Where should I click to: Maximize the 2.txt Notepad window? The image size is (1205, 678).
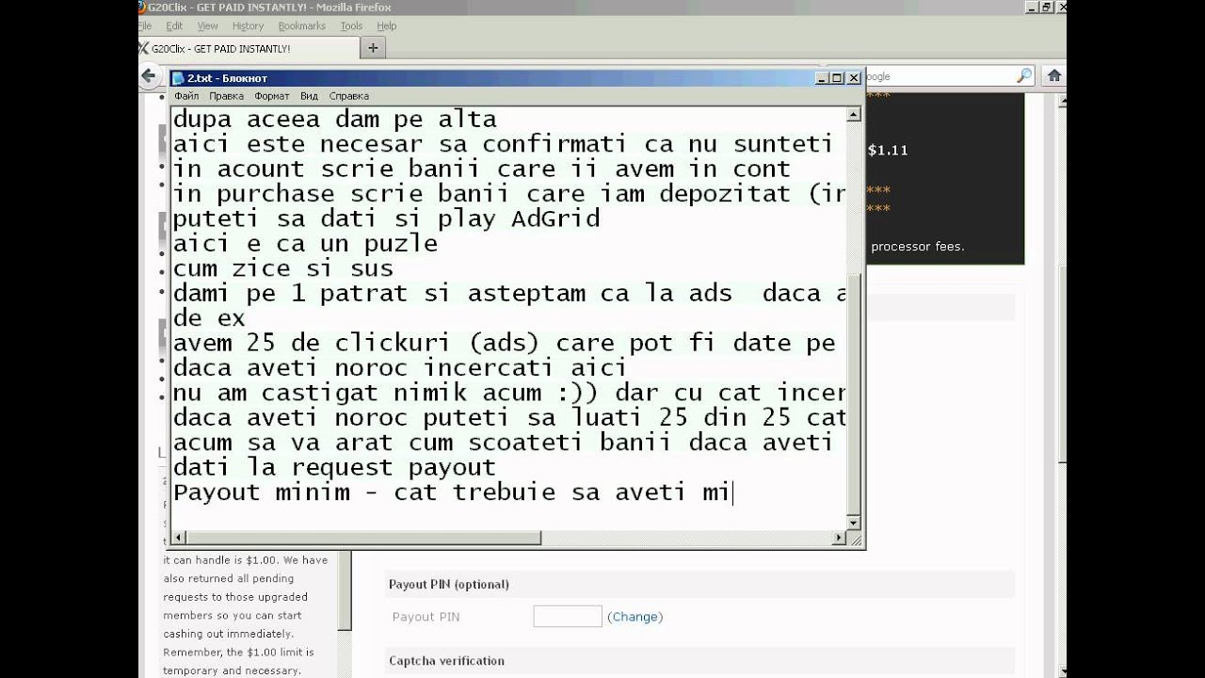click(837, 78)
